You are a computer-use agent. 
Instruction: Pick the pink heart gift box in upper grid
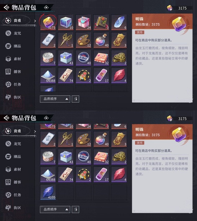tap(83, 22)
